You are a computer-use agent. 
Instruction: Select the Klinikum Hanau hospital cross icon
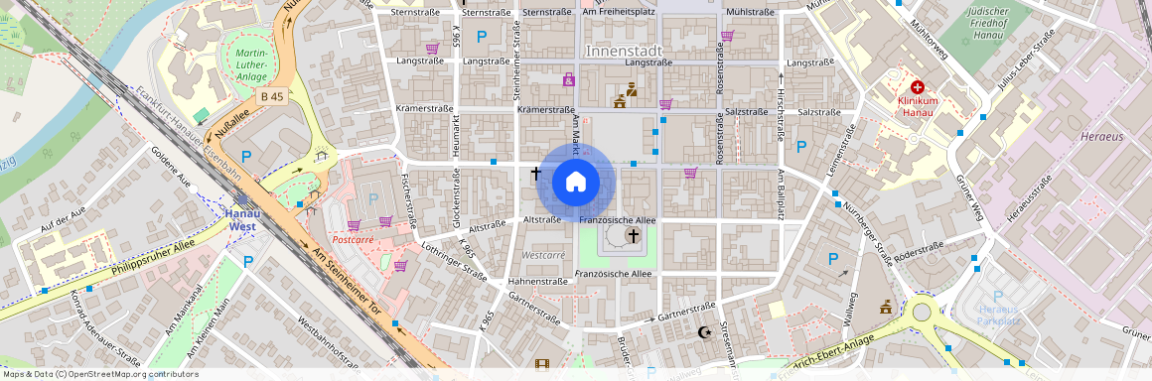(x=918, y=86)
